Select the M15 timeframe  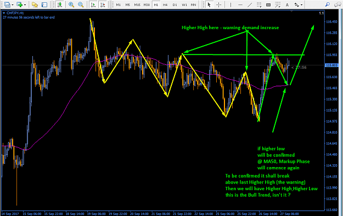[137, 4]
